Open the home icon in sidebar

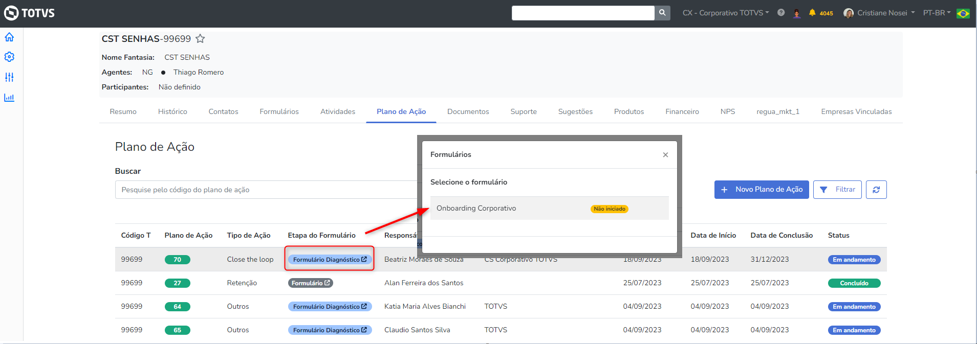point(9,37)
